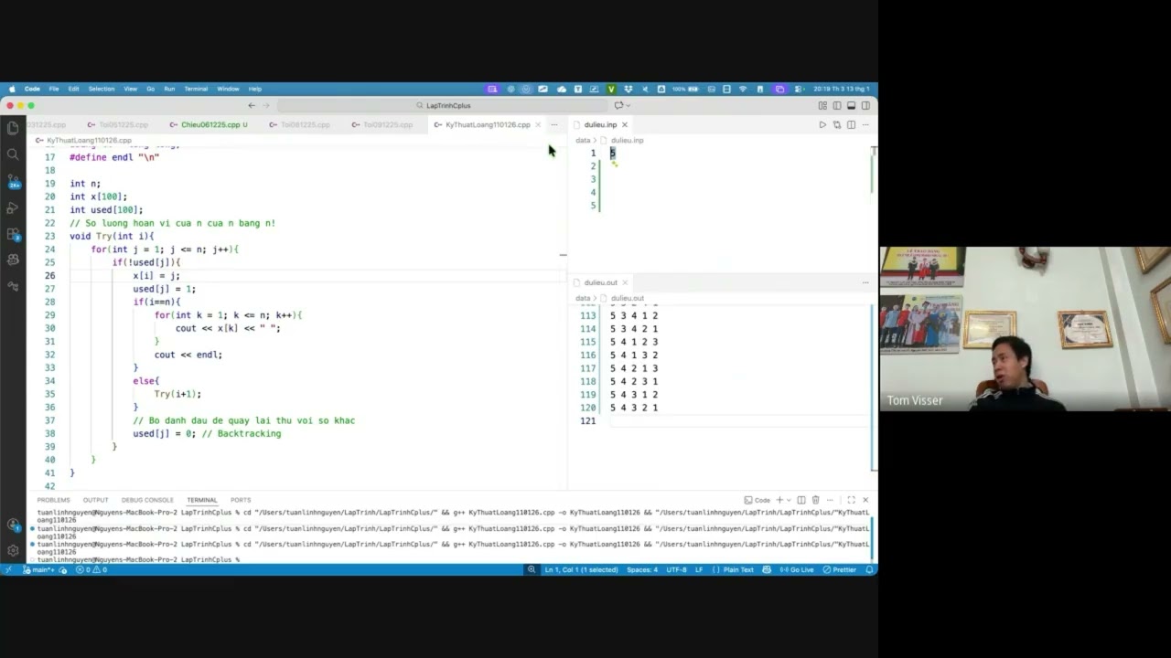Open the Debug Console panel tab
1171x658 pixels.
point(147,500)
